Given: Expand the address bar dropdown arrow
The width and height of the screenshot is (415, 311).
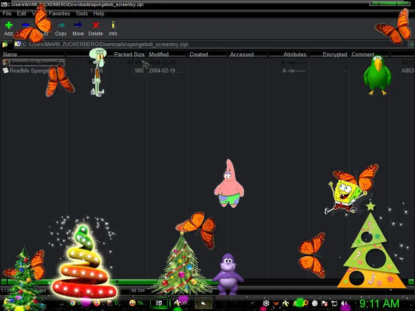Looking at the screenshot, I should [412, 45].
